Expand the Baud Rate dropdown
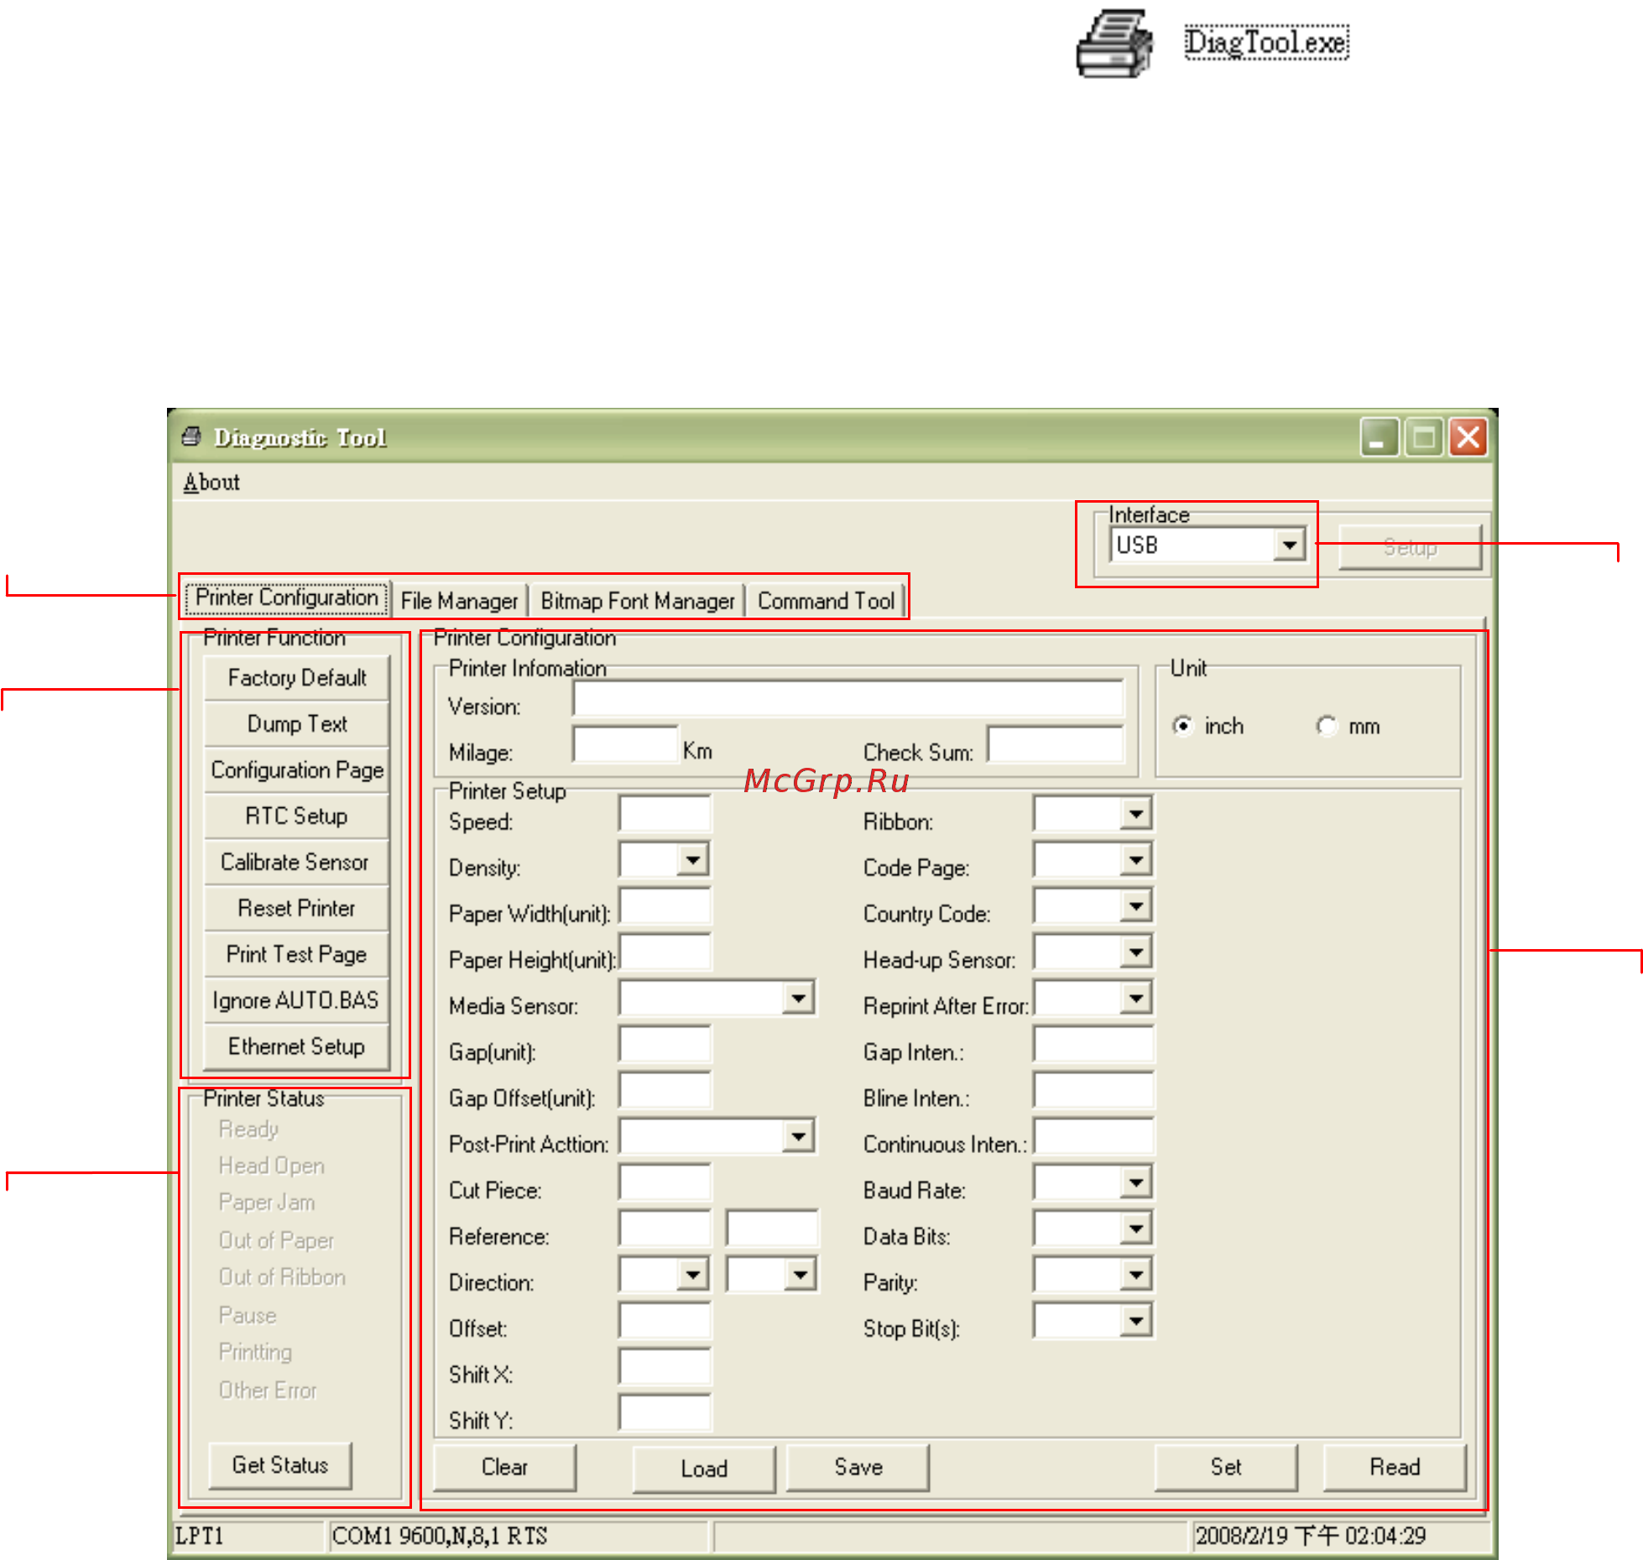Screen dimensions: 1643x1560 click(x=1136, y=1182)
